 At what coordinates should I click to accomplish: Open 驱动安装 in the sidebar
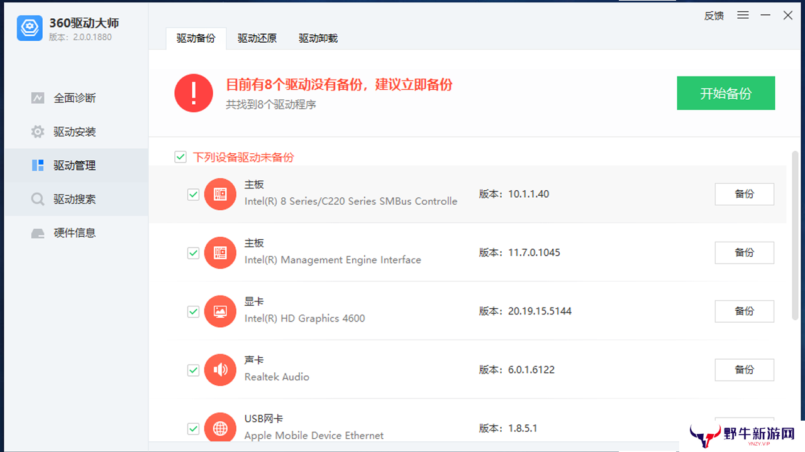point(76,132)
